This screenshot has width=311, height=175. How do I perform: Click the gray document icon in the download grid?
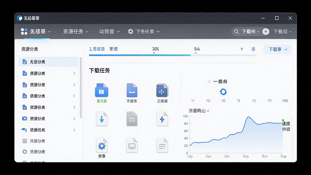pyautogui.click(x=132, y=119)
